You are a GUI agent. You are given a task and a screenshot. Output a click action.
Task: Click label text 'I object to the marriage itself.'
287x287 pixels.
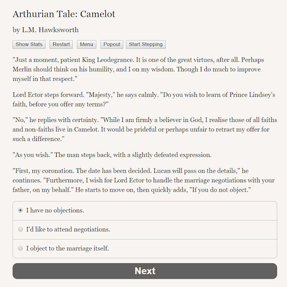click(x=68, y=248)
